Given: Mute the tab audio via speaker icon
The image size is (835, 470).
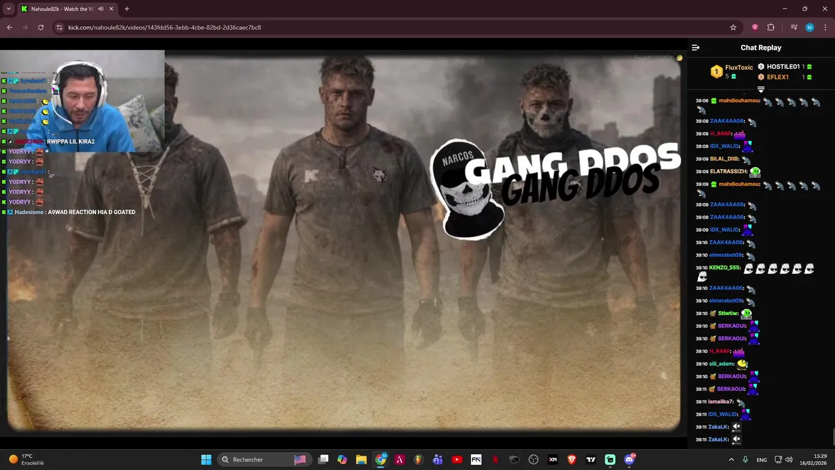Looking at the screenshot, I should [100, 9].
